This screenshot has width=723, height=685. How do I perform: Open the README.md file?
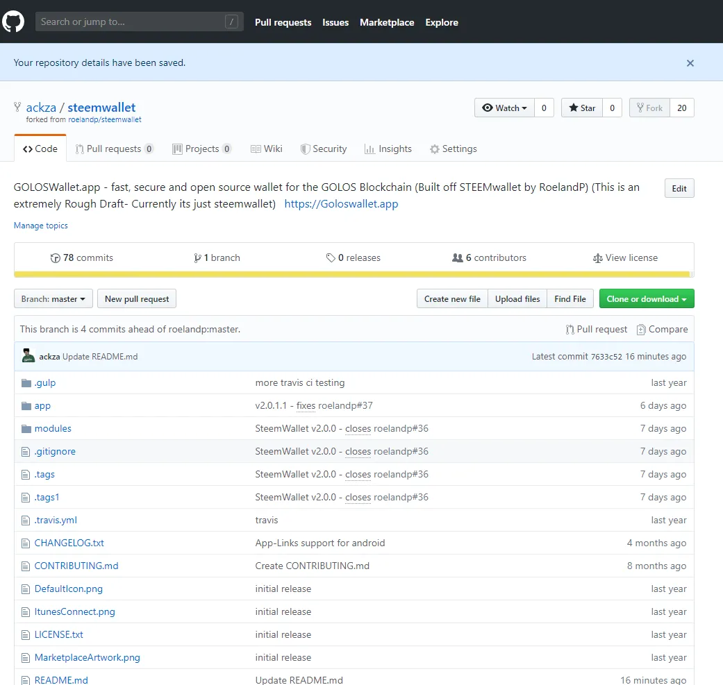[x=61, y=680]
